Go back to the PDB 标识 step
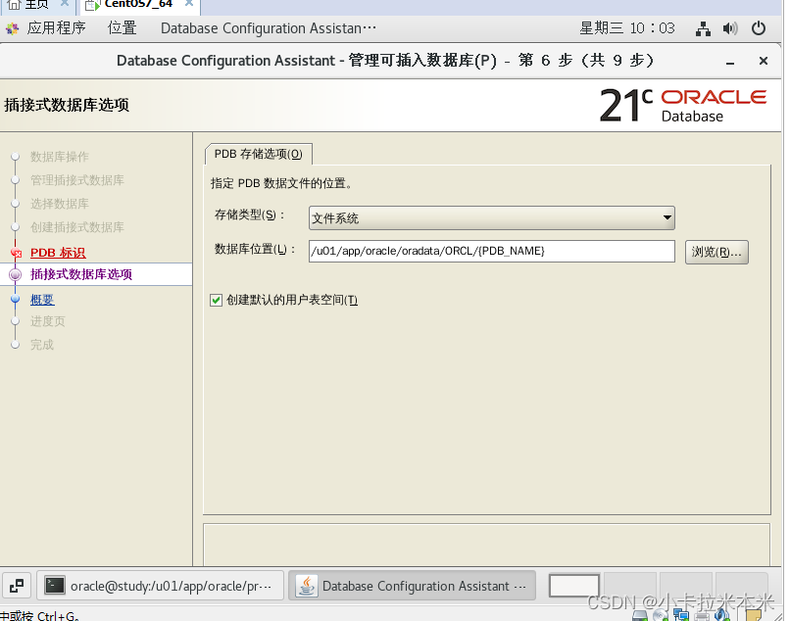This screenshot has width=790, height=621. [x=57, y=251]
